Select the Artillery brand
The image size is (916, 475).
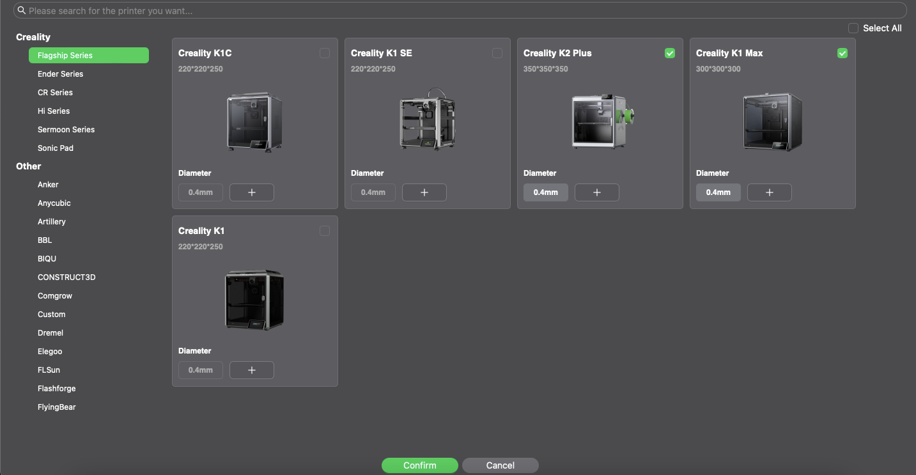pos(52,222)
